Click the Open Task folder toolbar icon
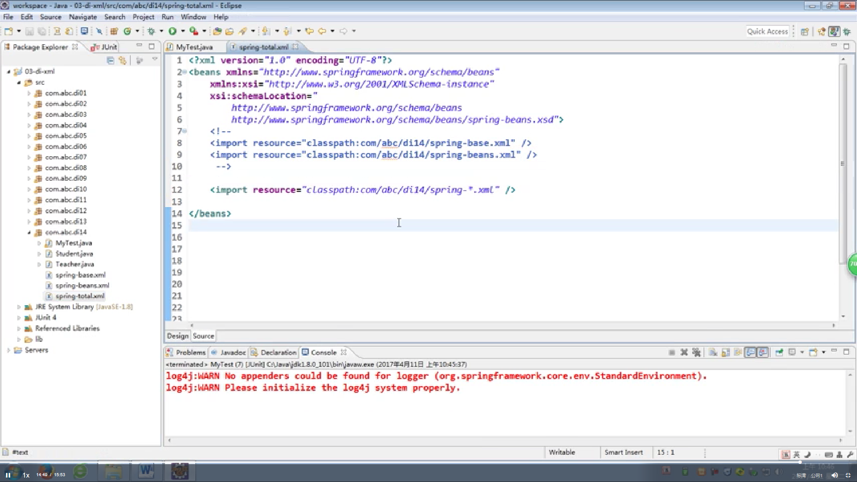This screenshot has height=482, width=857. coord(229,31)
